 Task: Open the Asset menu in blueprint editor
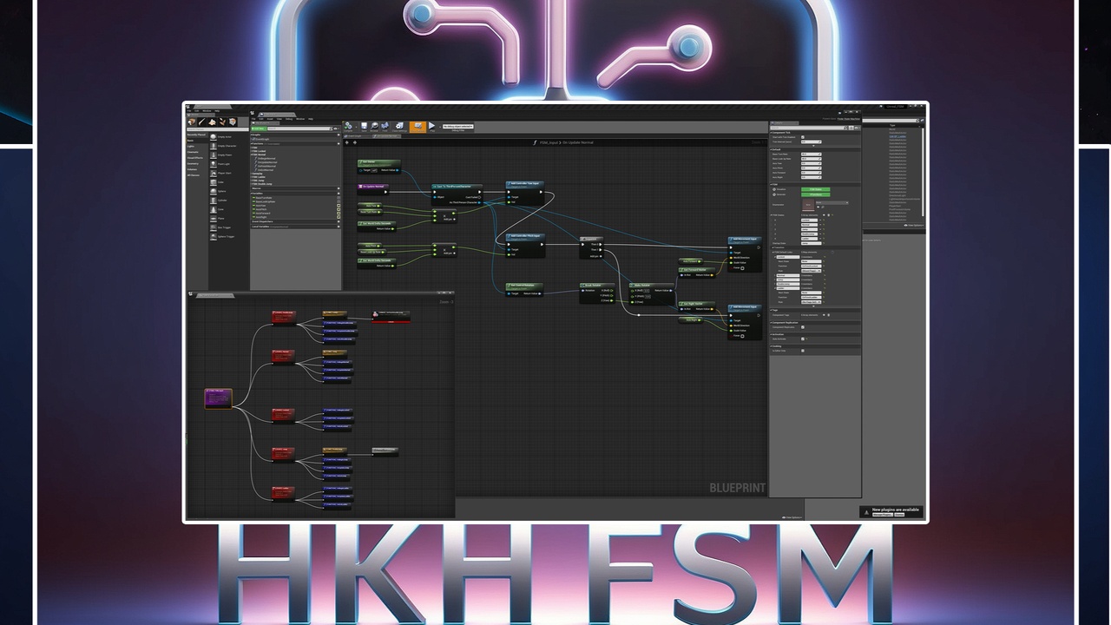click(270, 119)
